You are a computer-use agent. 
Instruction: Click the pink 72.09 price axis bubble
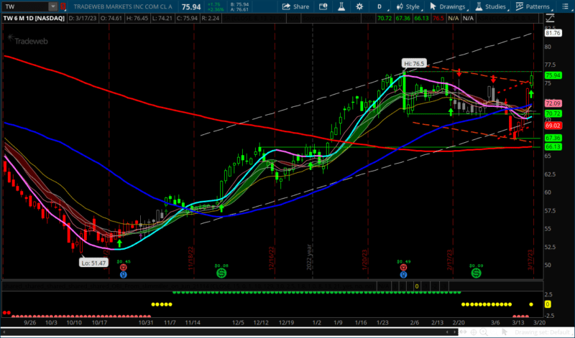[553, 103]
